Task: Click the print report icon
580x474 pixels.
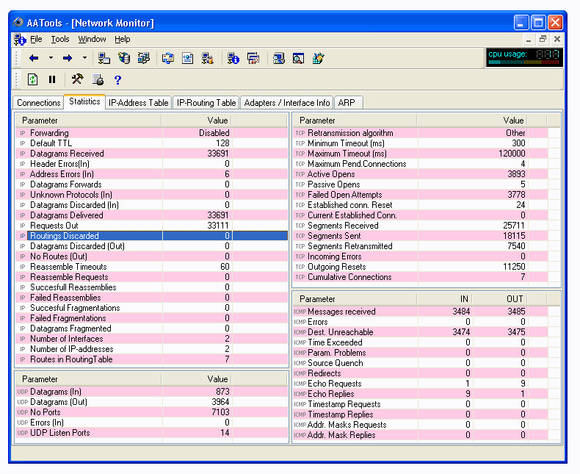Action: tap(98, 79)
